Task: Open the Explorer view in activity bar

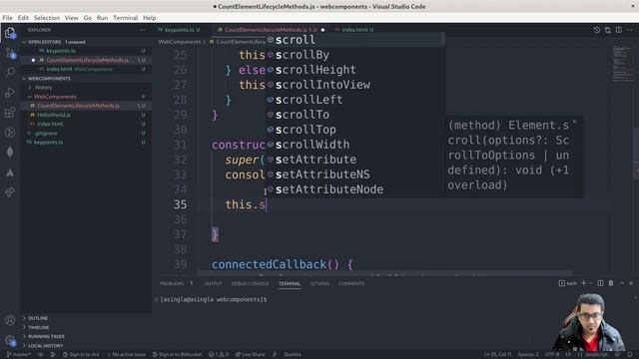Action: tap(10, 33)
